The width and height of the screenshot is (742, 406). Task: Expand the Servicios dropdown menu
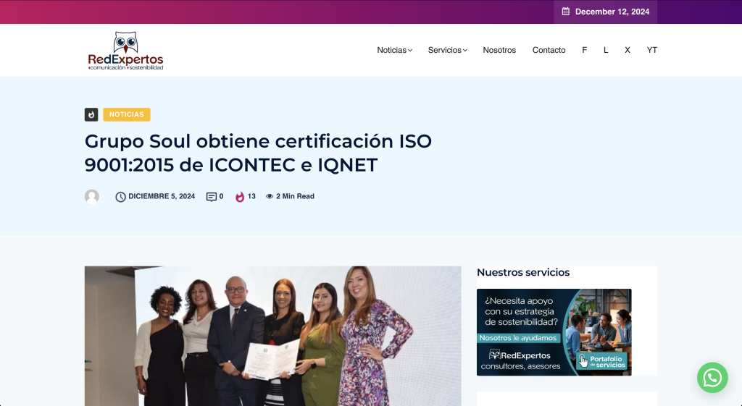(x=448, y=50)
